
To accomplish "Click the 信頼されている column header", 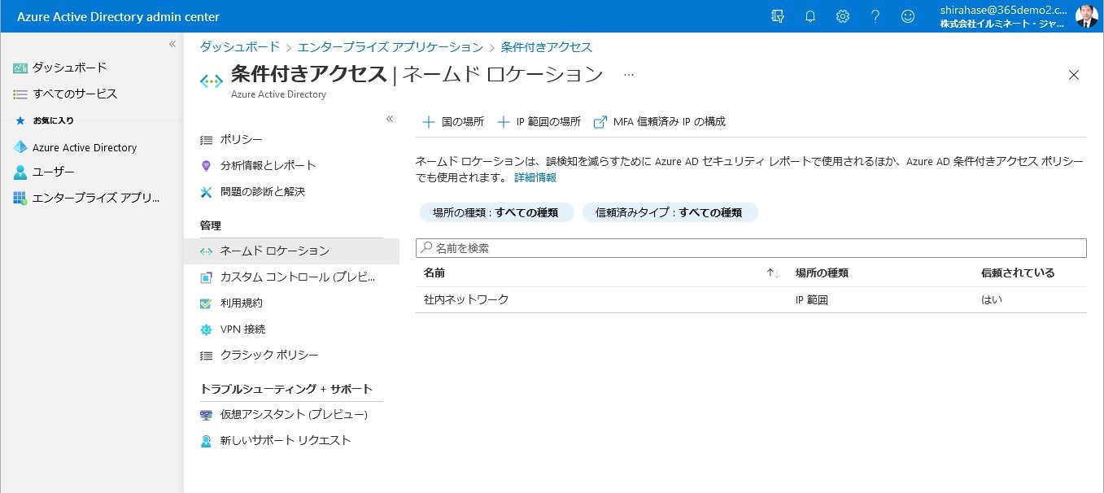I will point(1018,273).
